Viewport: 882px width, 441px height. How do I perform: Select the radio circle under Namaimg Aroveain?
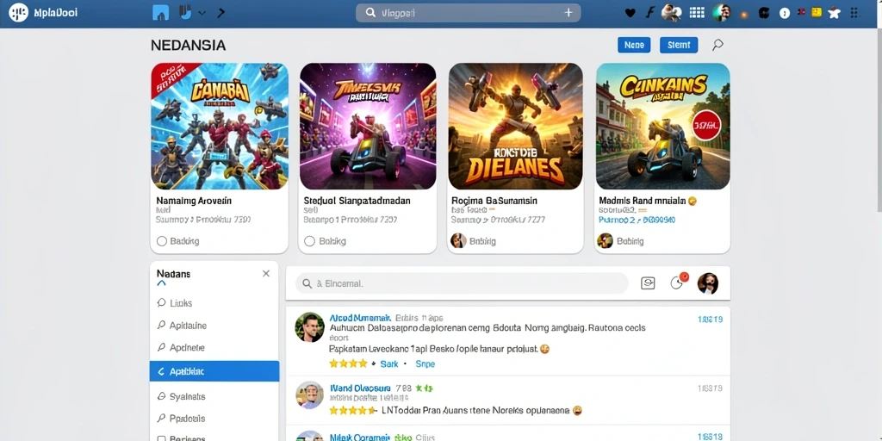pos(161,241)
